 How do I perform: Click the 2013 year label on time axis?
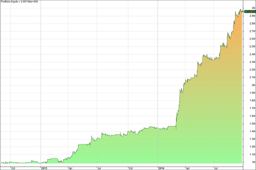click(x=44, y=168)
